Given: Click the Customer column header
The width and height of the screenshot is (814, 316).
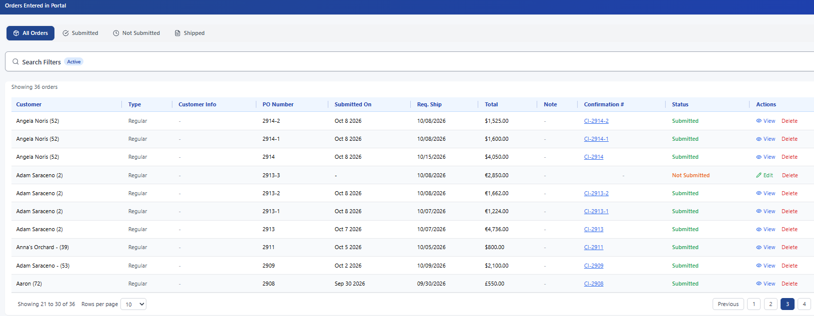Looking at the screenshot, I should (x=28, y=104).
